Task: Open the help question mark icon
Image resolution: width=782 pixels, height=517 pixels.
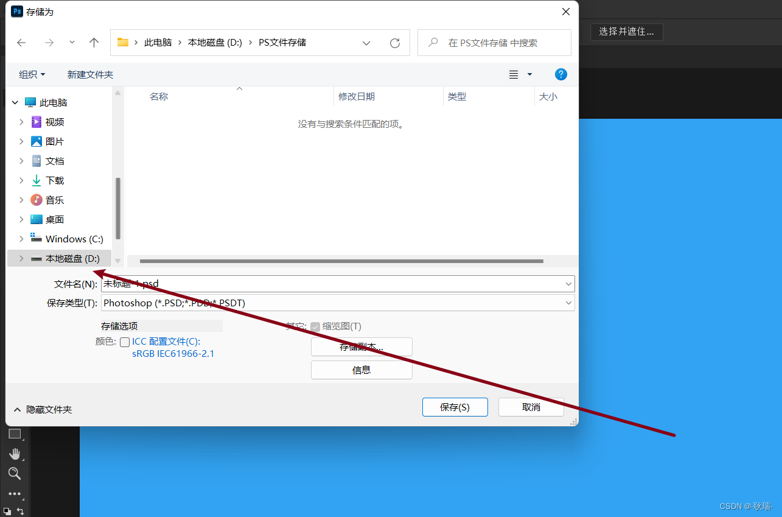Action: coord(561,74)
